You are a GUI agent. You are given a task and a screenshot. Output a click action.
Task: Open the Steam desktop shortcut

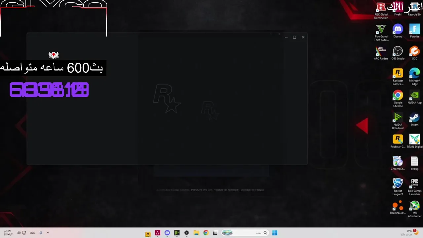pyautogui.click(x=414, y=119)
